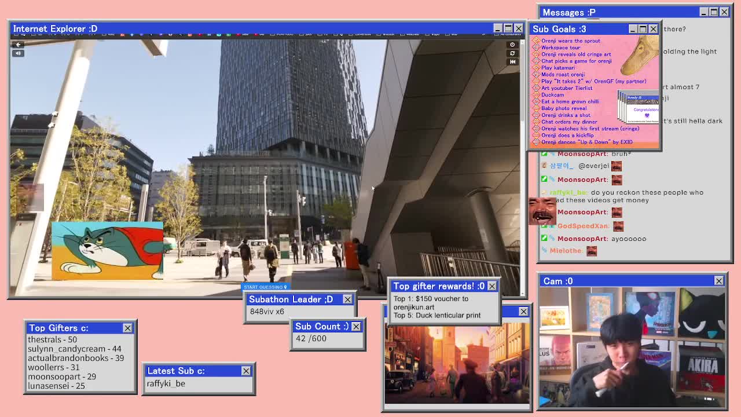Mute the sound with the speaker icon
741x417 pixels.
pyautogui.click(x=18, y=53)
